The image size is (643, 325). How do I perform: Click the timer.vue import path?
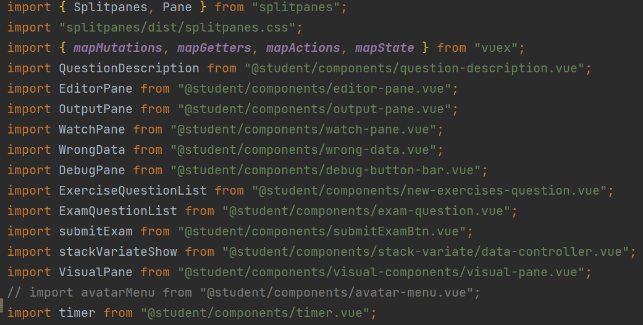coord(255,313)
